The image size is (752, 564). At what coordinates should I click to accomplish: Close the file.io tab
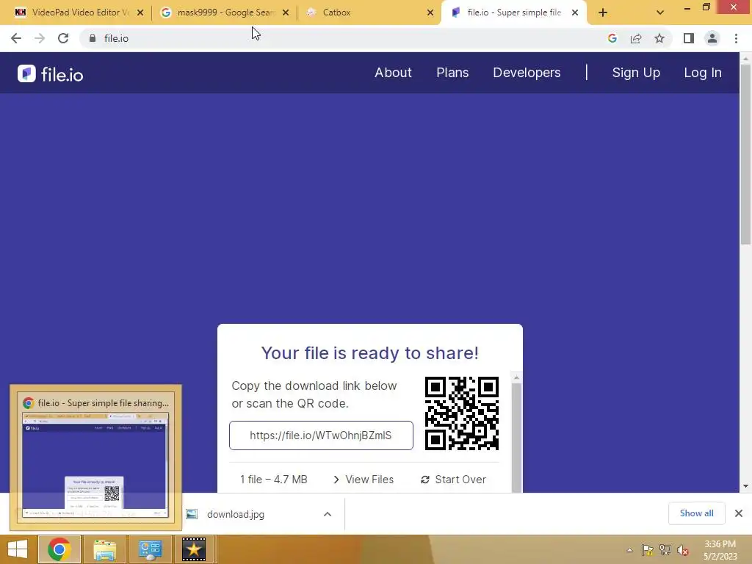(x=575, y=13)
